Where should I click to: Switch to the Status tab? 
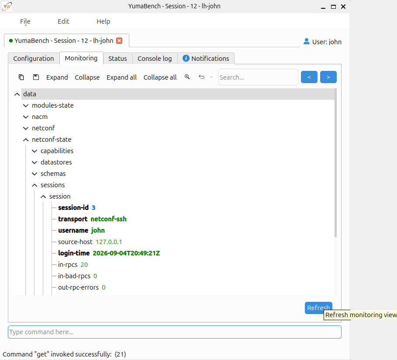click(117, 59)
